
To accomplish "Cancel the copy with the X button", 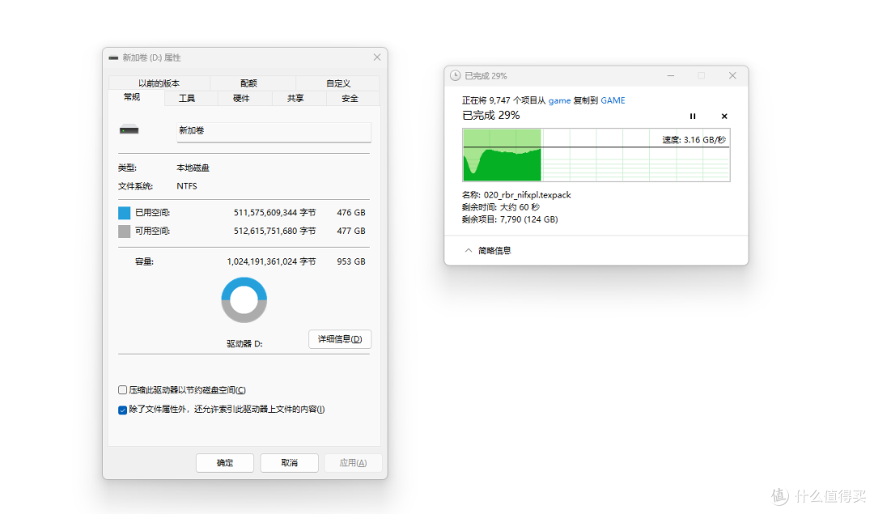I will pos(724,116).
